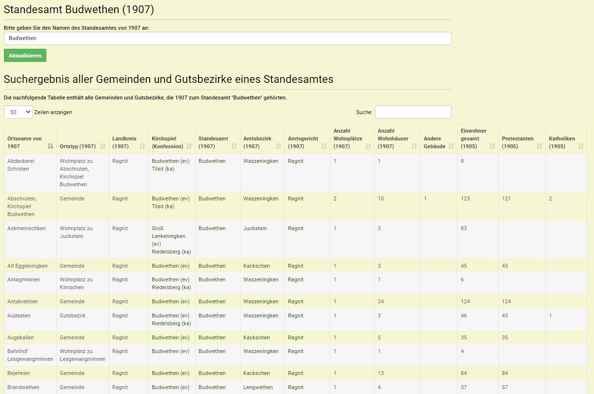The image size is (594, 394).
Task: Select population value 123 in Abschruten row
Action: coord(465,198)
